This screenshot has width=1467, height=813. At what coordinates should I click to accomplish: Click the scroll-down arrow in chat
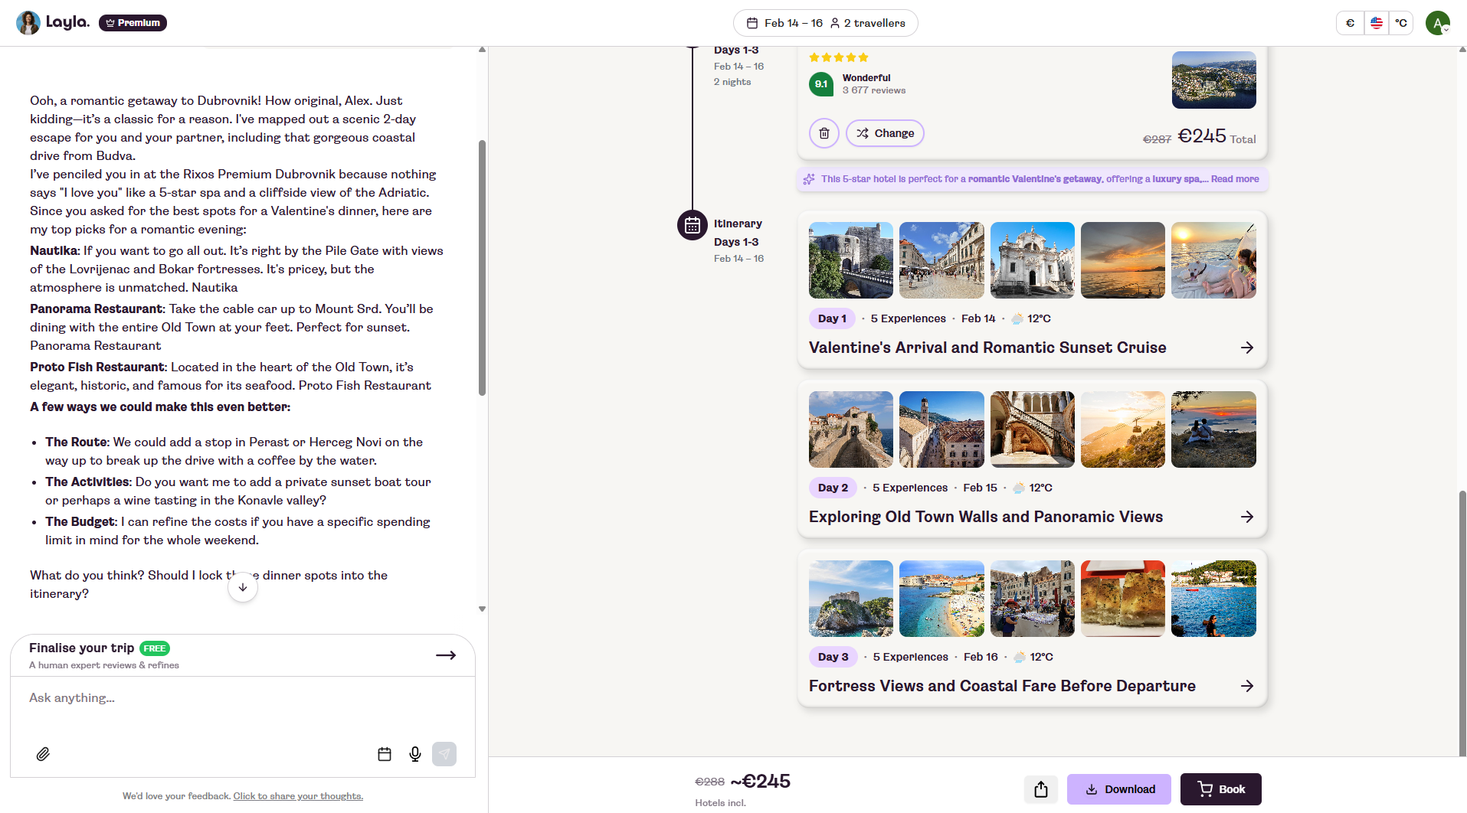pos(243,588)
